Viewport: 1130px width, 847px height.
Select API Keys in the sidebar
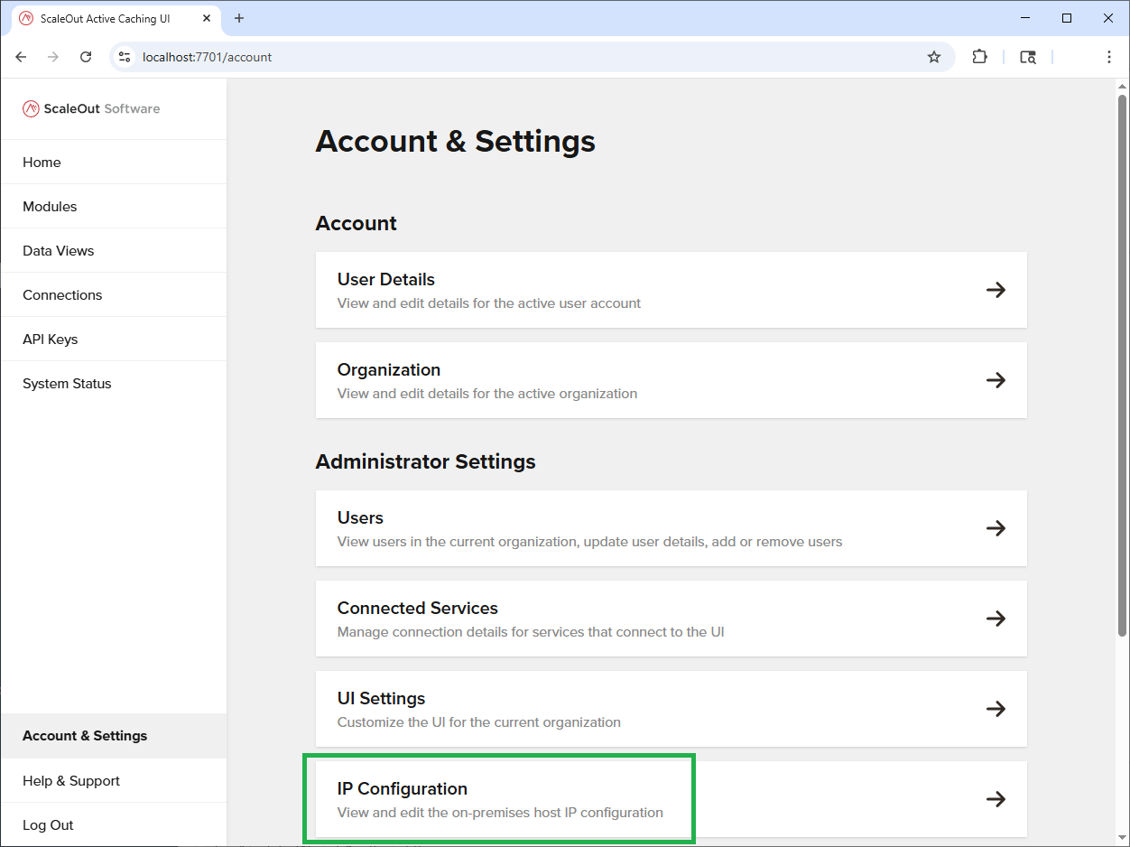click(x=50, y=340)
